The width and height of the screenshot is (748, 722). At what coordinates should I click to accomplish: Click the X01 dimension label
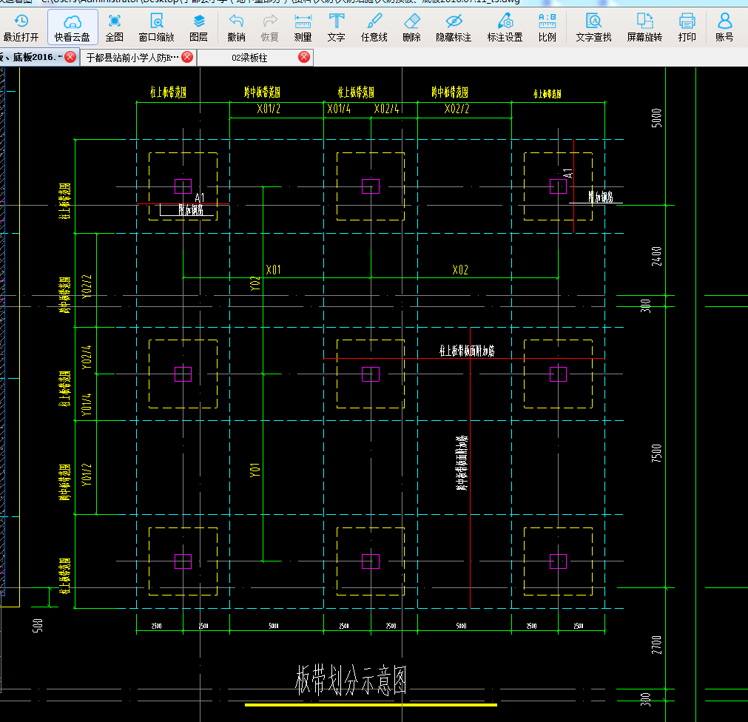[x=273, y=270]
